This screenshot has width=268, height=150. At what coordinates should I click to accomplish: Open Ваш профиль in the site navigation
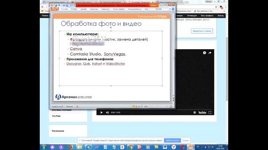coord(207,15)
